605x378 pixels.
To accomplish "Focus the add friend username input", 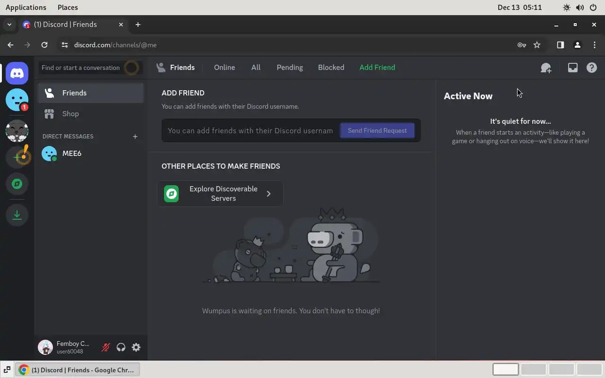I will click(x=251, y=131).
